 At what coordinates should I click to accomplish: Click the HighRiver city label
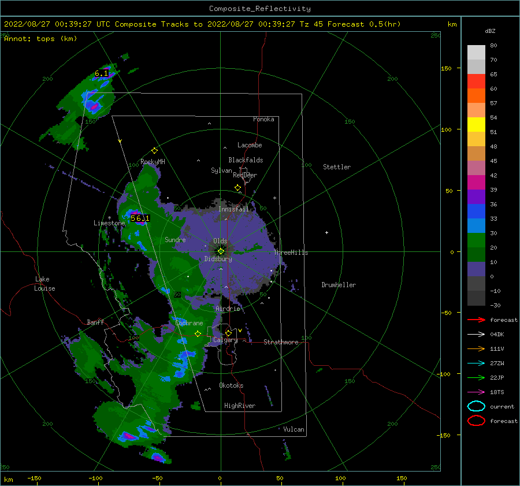(240, 406)
